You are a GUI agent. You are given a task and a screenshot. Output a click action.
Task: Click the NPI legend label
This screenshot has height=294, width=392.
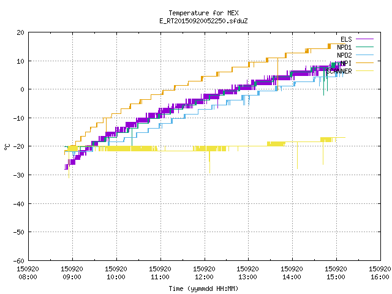(x=346, y=63)
